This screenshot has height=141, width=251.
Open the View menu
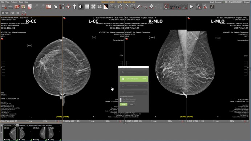click(7, 2)
